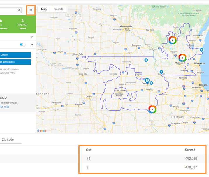Viewport: 209px width, 177px height.
Task: Click the outage pin near Milwaukee lakeshore
Action: [x=201, y=50]
